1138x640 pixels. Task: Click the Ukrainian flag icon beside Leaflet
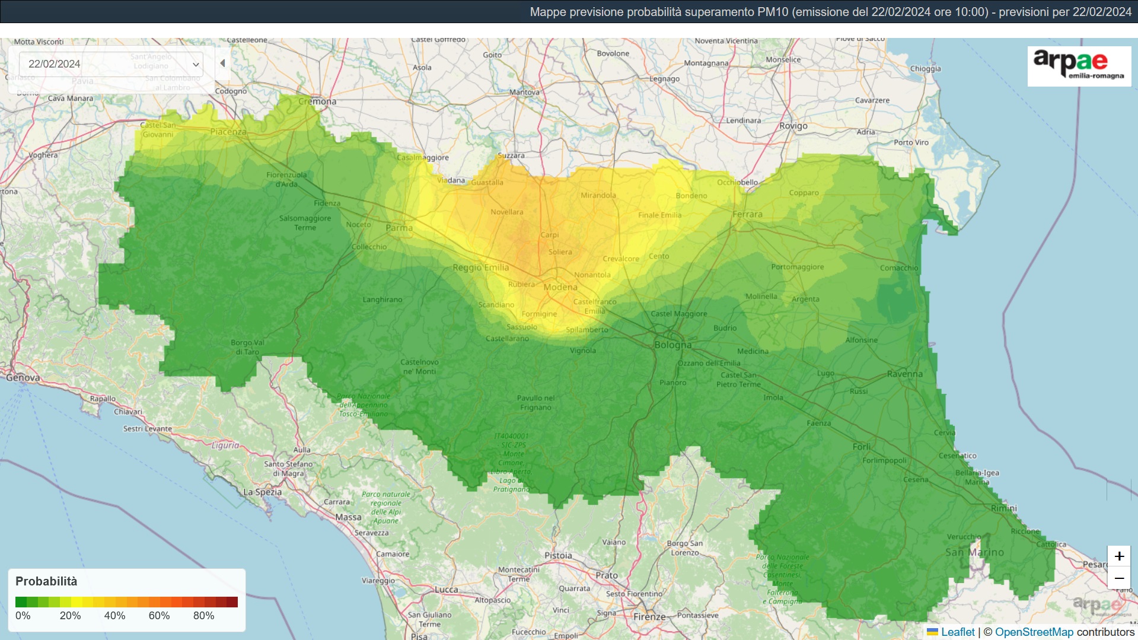[x=932, y=632]
